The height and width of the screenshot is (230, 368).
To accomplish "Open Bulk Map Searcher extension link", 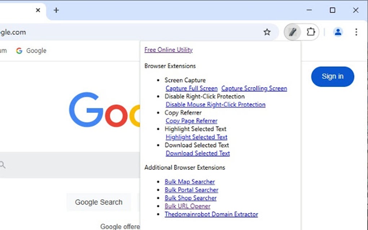I will point(190,182).
